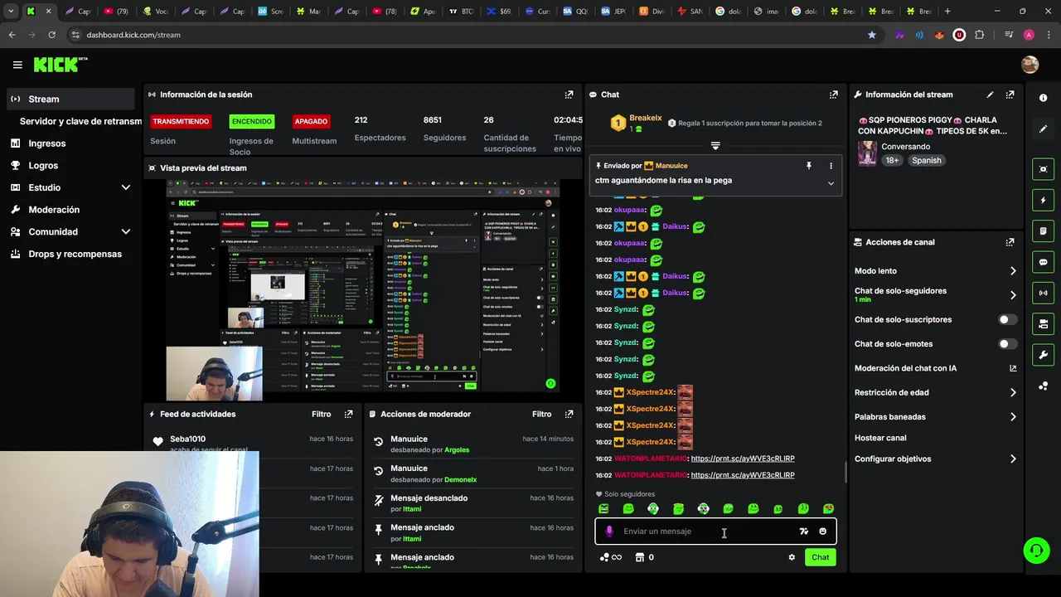Toggle the stream preview widget in the right sidebar

tap(1043, 169)
